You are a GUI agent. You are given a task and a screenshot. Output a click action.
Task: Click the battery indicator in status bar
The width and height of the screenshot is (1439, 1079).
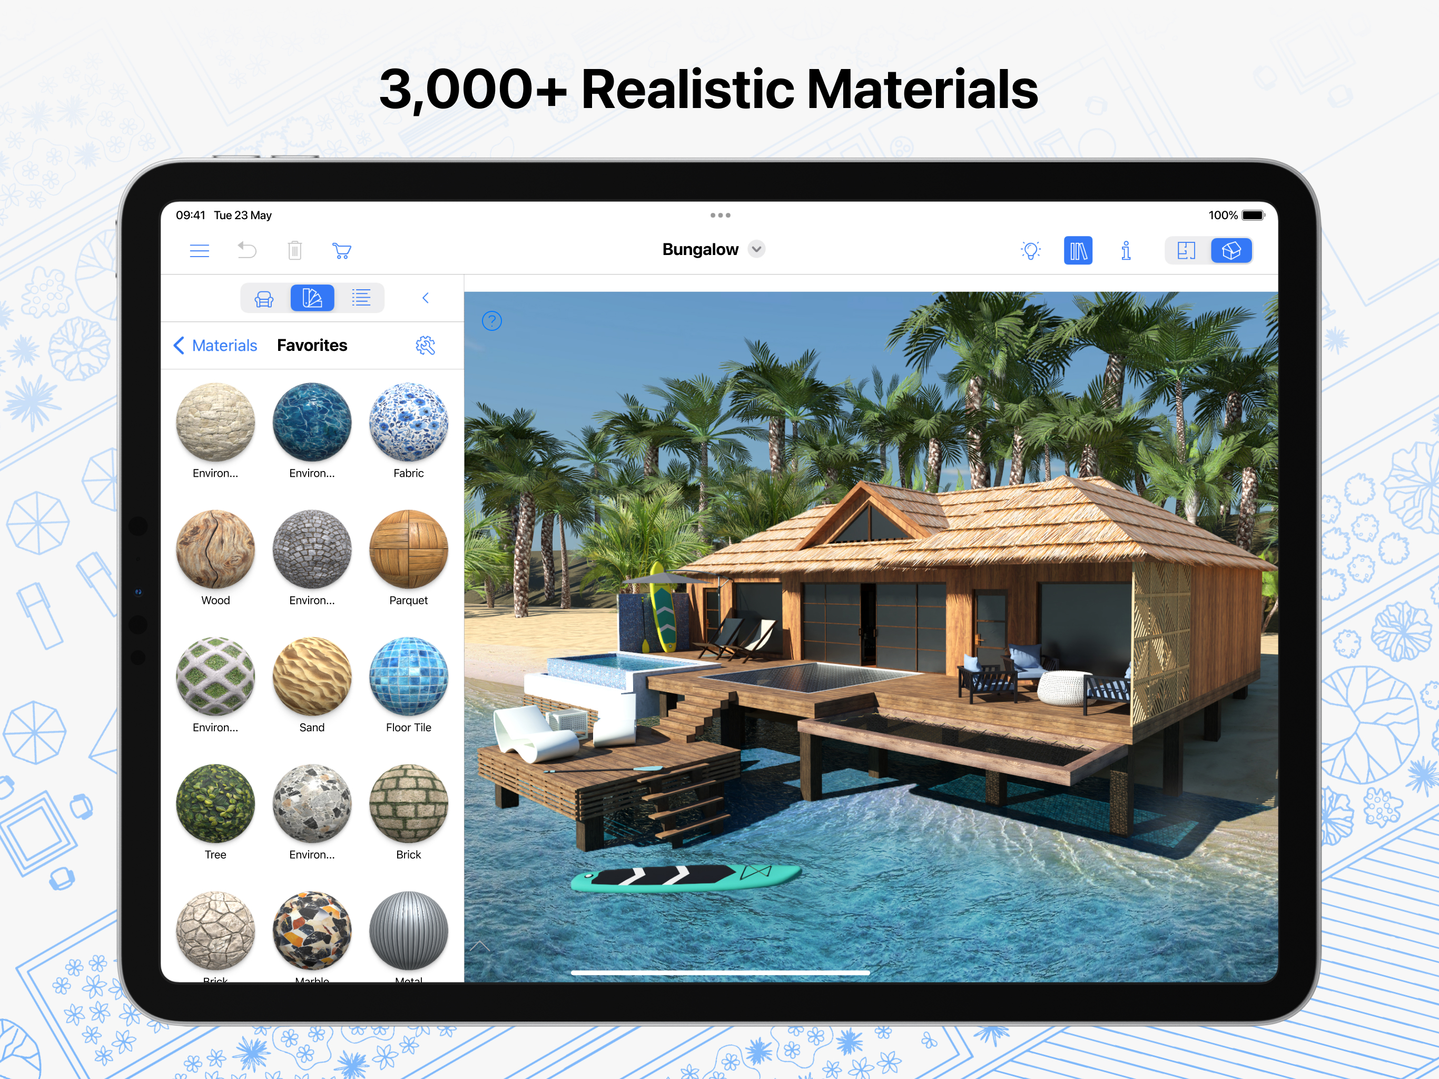coord(1253,215)
